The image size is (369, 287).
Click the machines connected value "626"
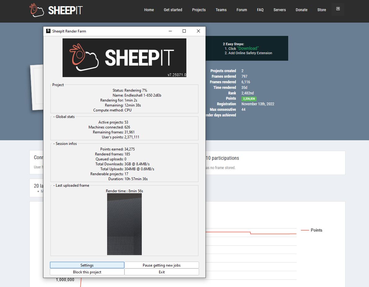(127, 127)
